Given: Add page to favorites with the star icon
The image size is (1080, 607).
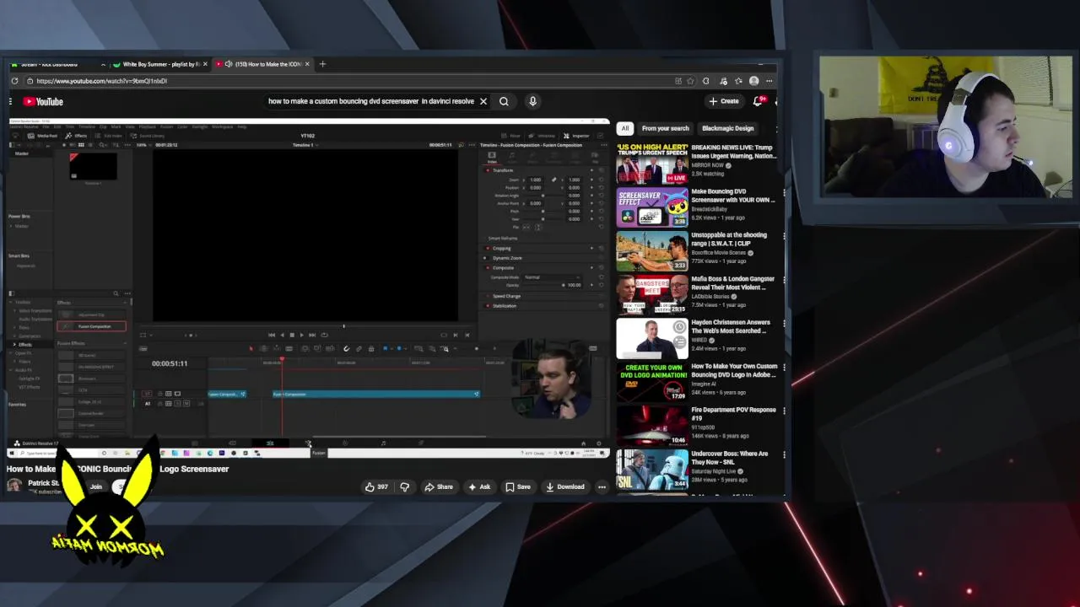Looking at the screenshot, I should click(x=690, y=81).
